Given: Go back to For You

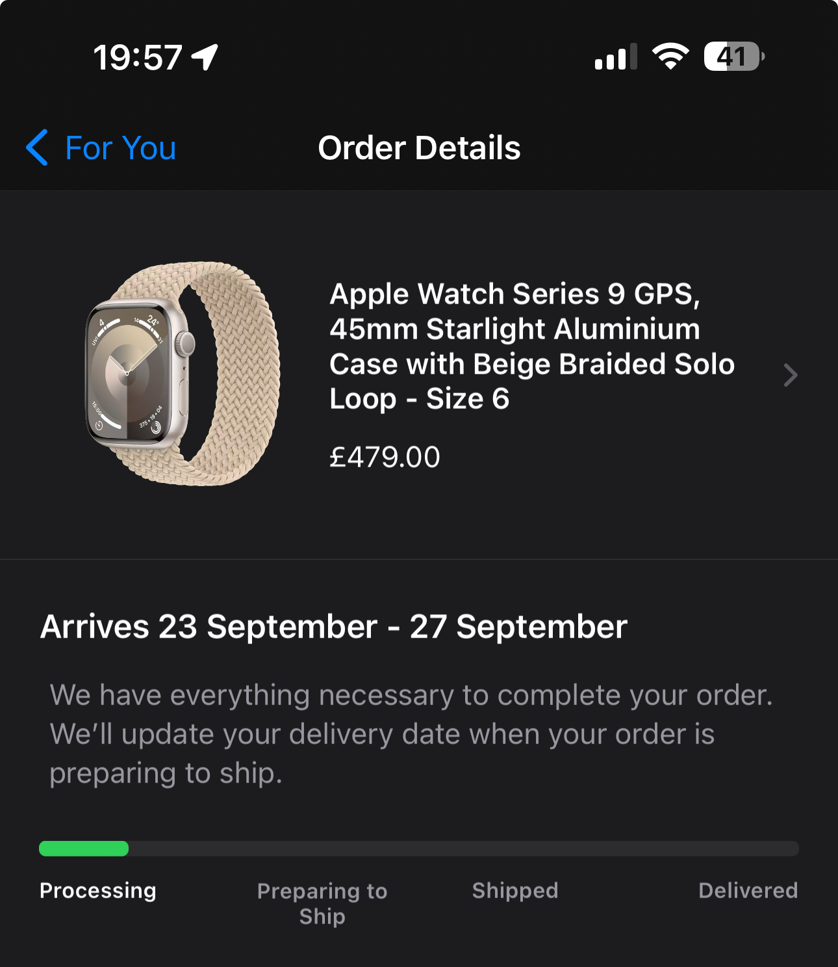Looking at the screenshot, I should pyautogui.click(x=120, y=148).
